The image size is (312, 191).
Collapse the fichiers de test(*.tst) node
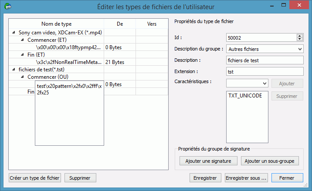[x=14, y=70]
